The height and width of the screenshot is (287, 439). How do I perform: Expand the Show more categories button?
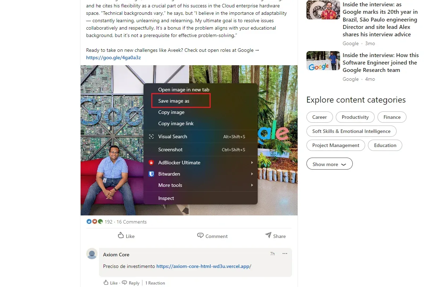point(329,164)
